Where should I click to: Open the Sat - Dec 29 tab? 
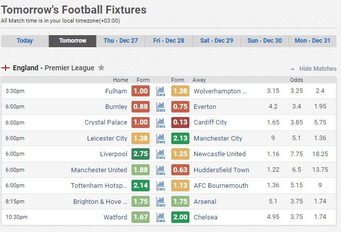pos(217,41)
